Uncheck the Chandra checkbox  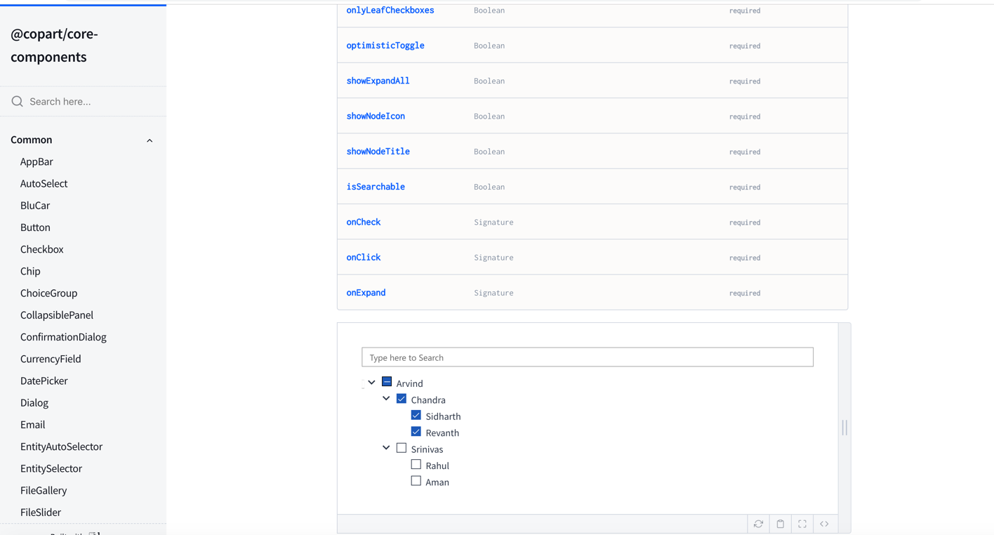click(402, 399)
